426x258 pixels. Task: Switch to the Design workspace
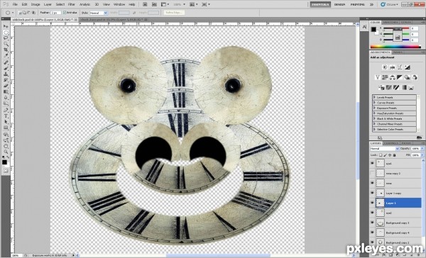tap(339, 5)
